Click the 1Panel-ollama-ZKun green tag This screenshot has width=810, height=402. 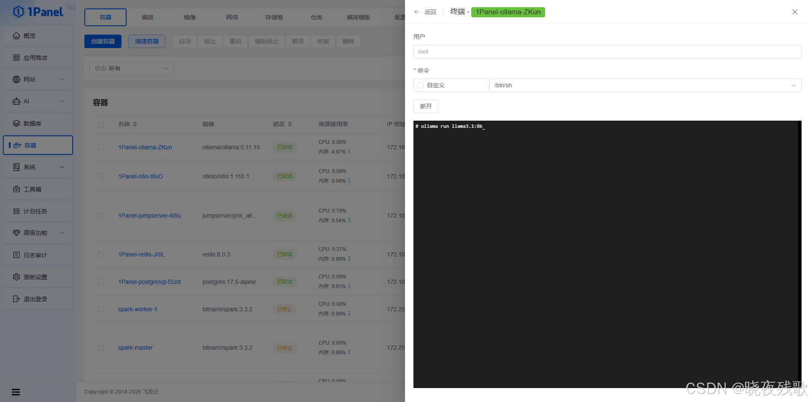pos(508,12)
